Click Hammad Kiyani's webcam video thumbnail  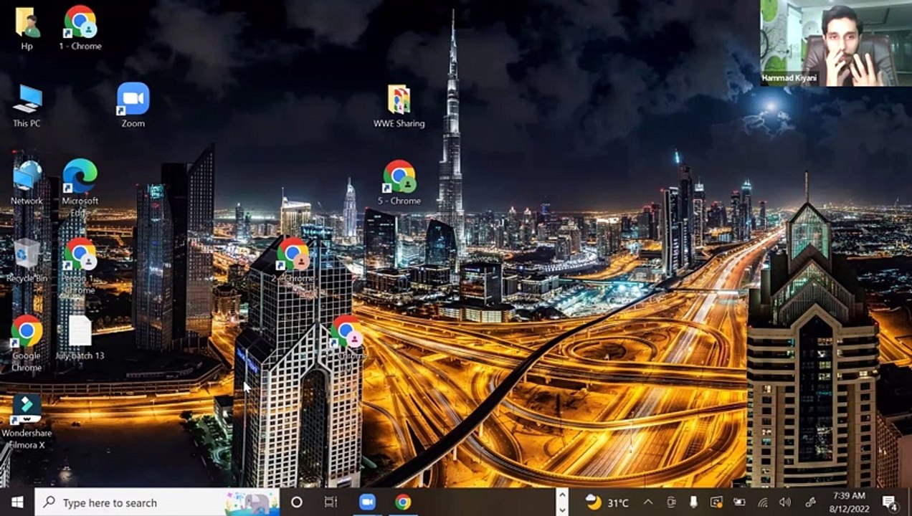point(836,43)
